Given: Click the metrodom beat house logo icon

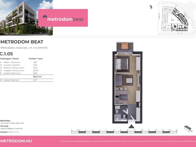Looking at the screenshot, I should [45, 17].
